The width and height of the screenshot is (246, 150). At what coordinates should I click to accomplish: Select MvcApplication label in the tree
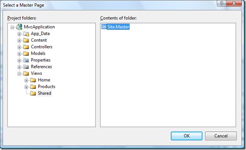click(x=39, y=27)
